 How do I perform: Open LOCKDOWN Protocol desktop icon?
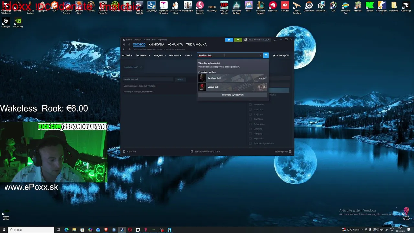(x=66, y=8)
